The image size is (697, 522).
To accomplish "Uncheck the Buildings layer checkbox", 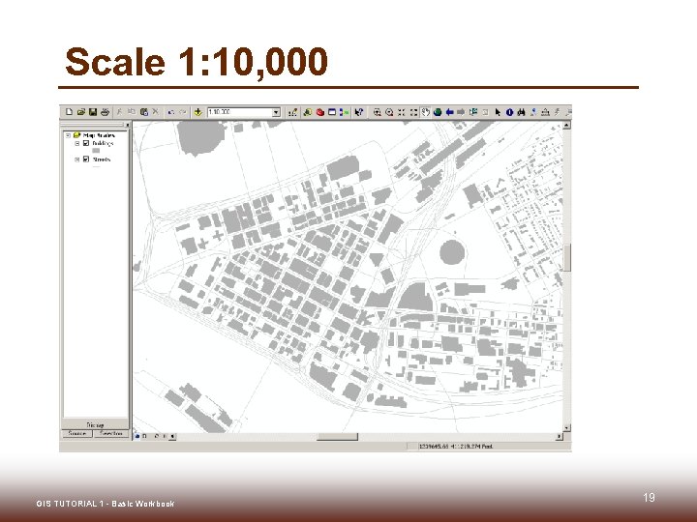I will pos(86,143).
